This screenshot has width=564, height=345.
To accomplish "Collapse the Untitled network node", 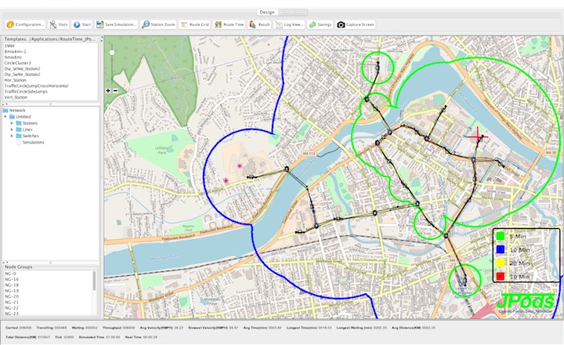I will pos(6,118).
